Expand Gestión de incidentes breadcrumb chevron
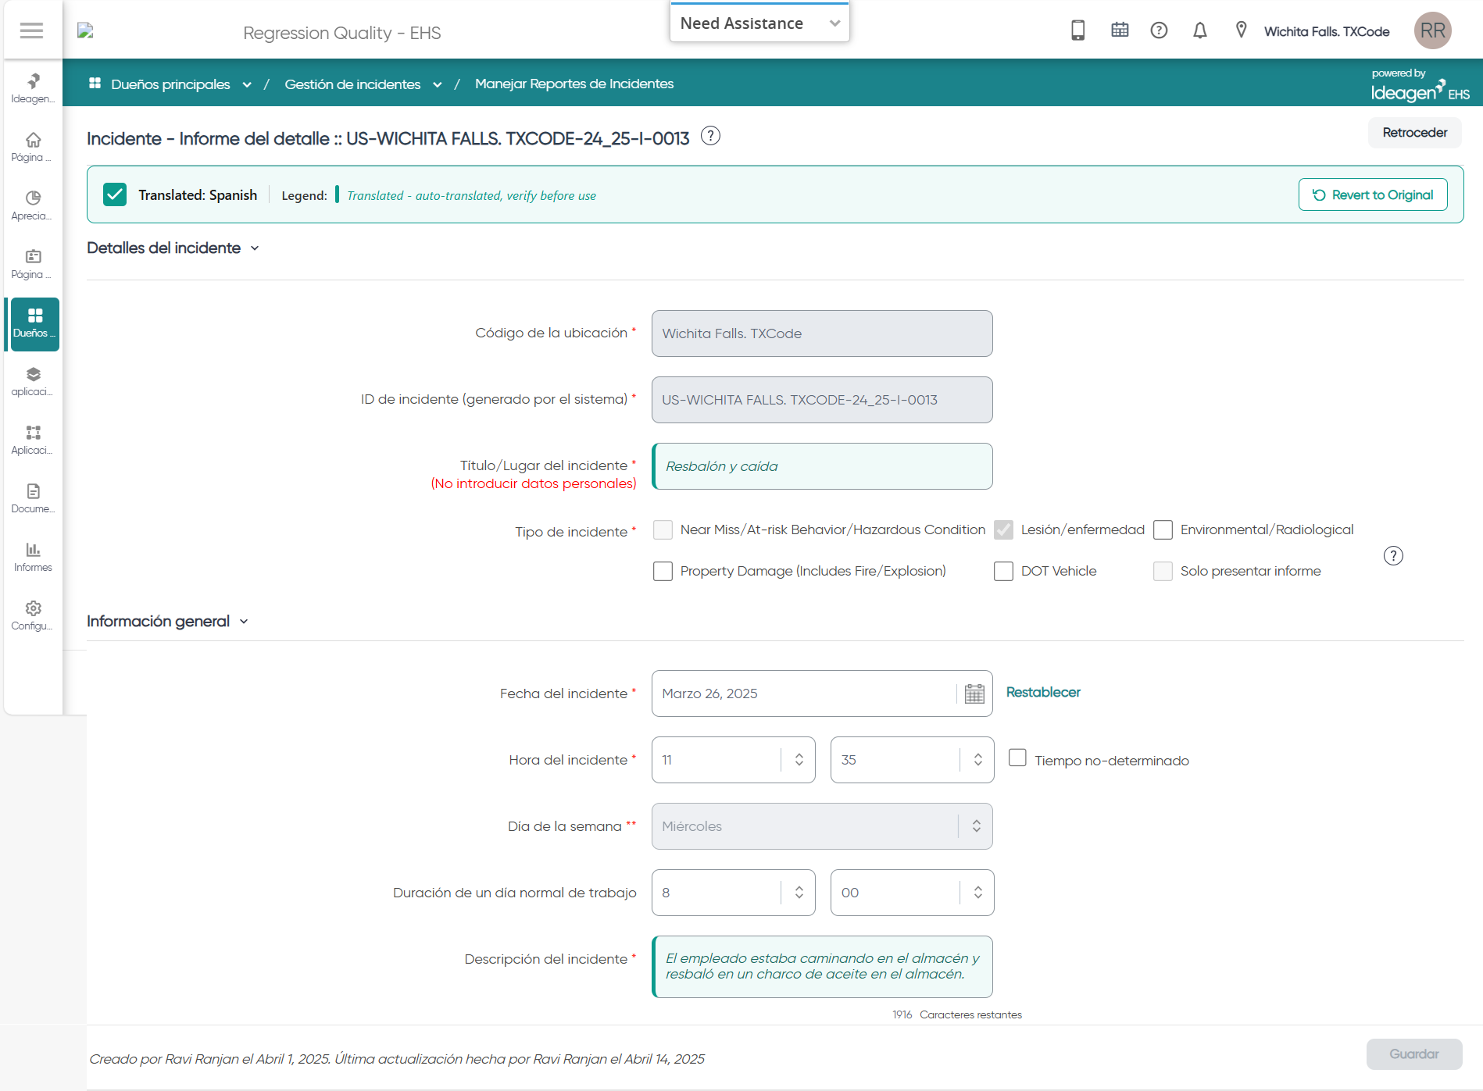 [438, 84]
